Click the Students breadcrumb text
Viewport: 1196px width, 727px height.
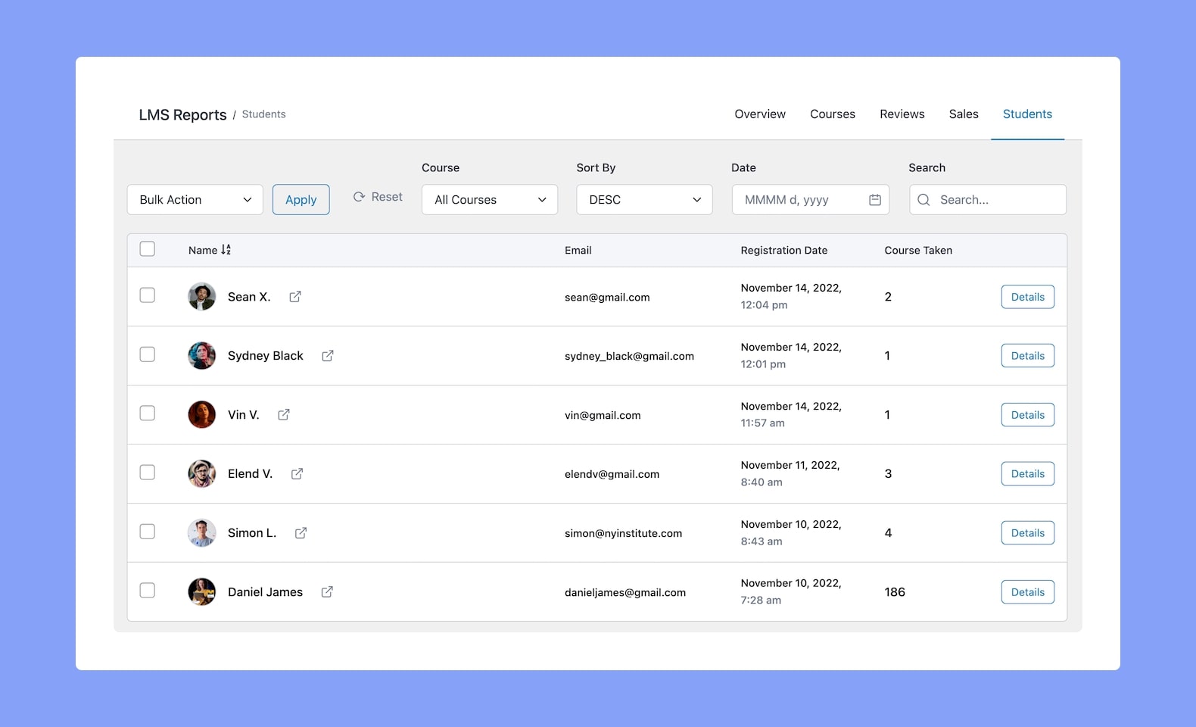coord(263,114)
